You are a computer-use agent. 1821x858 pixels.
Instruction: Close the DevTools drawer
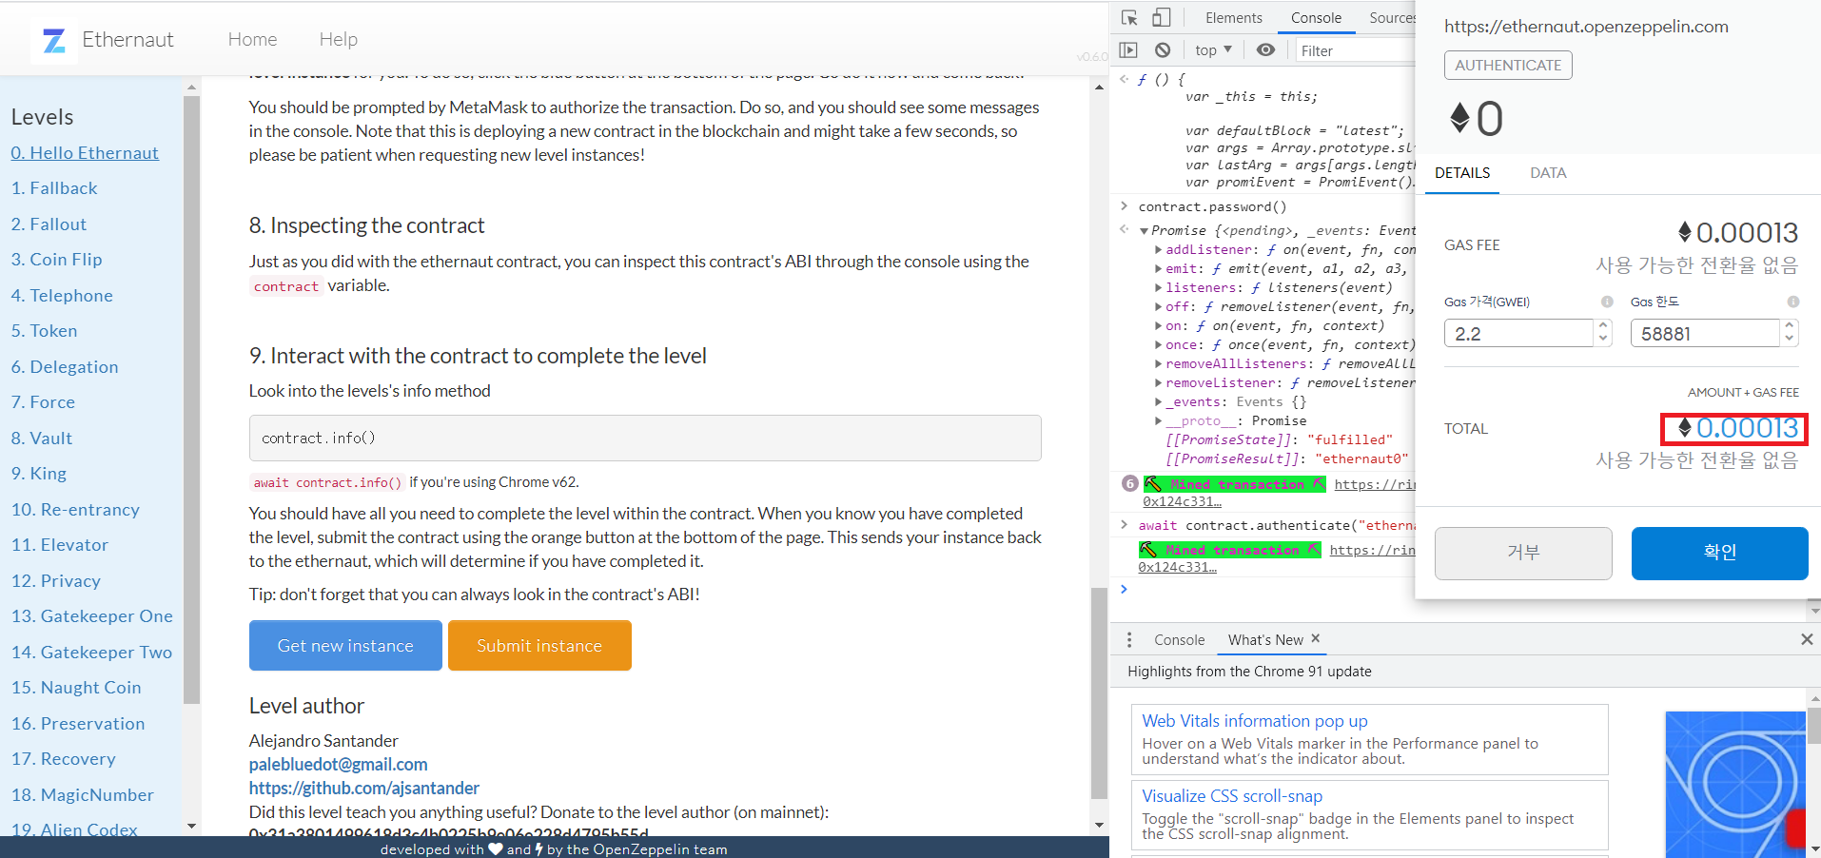point(1806,640)
